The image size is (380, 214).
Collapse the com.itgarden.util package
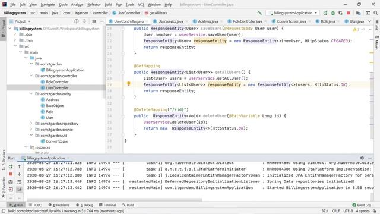[31, 136]
